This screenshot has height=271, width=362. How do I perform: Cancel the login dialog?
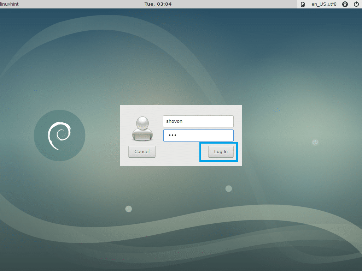pyautogui.click(x=142, y=152)
